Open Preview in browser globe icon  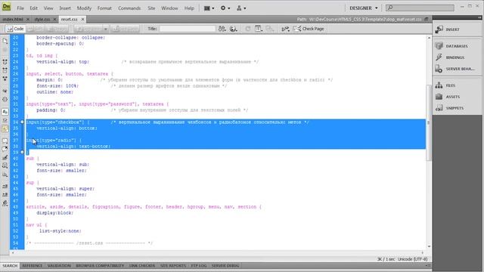234,29
